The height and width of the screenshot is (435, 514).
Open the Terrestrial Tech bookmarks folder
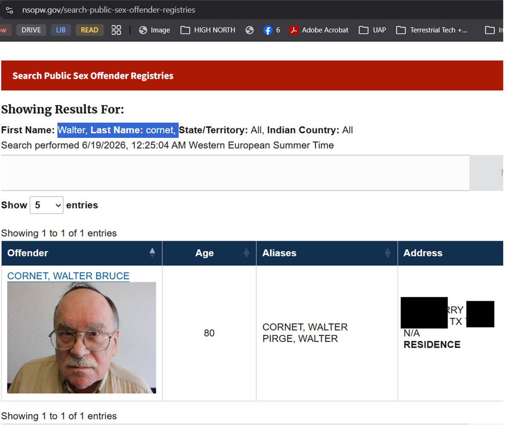tap(431, 30)
